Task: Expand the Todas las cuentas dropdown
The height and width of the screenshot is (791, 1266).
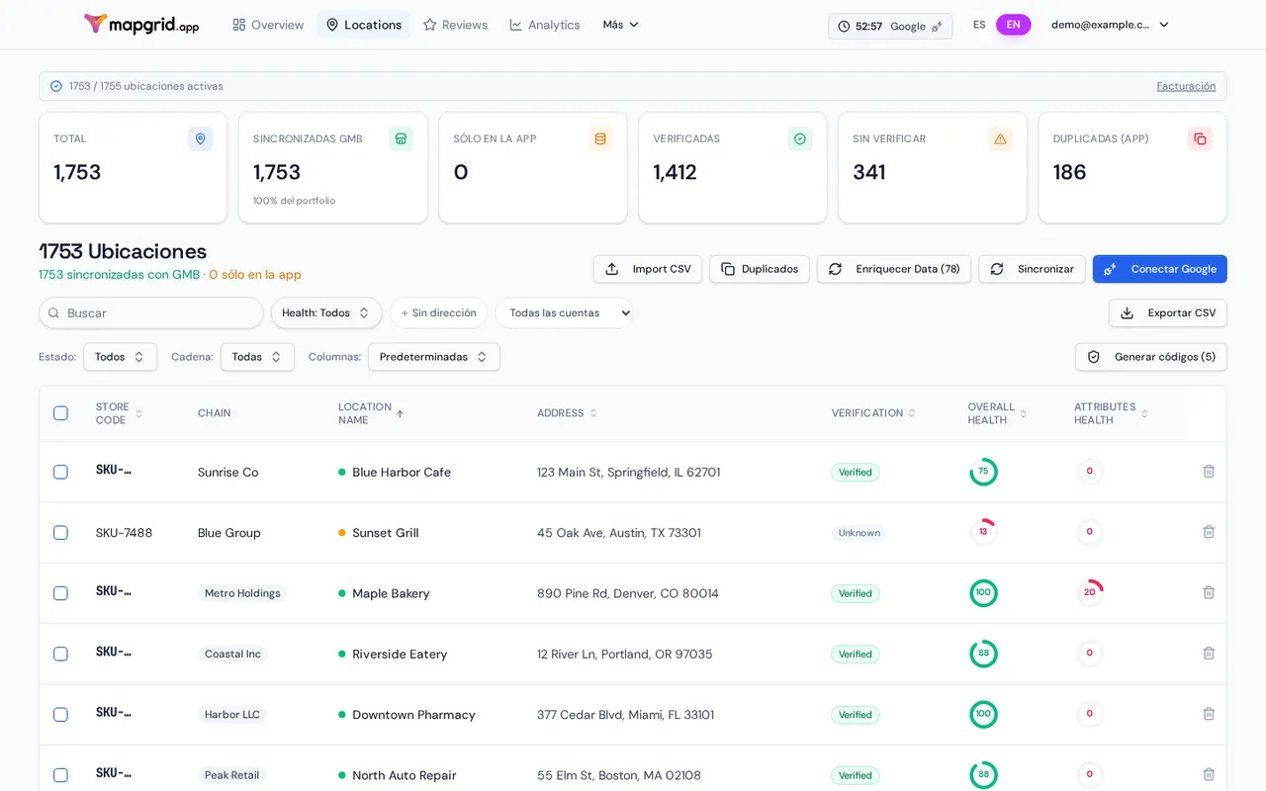Action: (564, 312)
